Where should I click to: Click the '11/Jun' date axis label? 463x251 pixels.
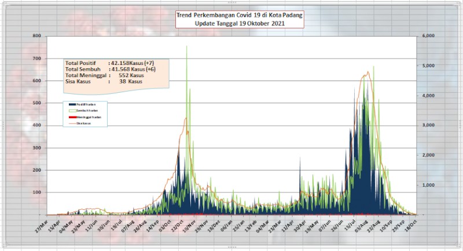click(x=90, y=226)
